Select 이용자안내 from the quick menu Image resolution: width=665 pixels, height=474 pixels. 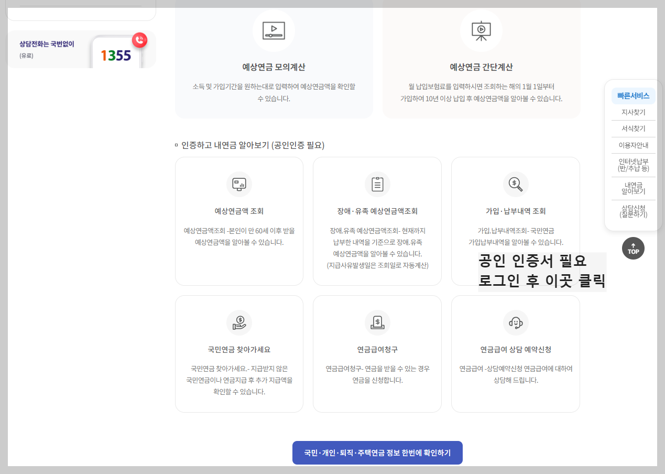pyautogui.click(x=633, y=145)
